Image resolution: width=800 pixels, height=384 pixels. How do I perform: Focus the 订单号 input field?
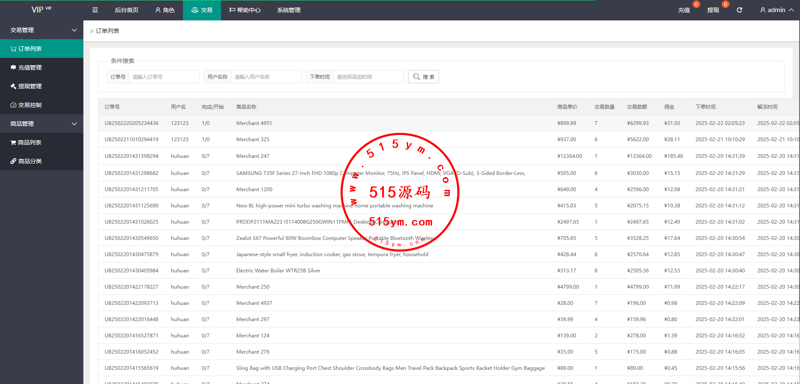164,77
